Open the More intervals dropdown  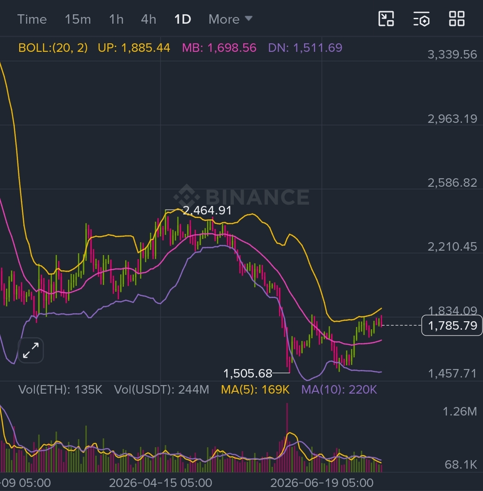click(x=230, y=19)
